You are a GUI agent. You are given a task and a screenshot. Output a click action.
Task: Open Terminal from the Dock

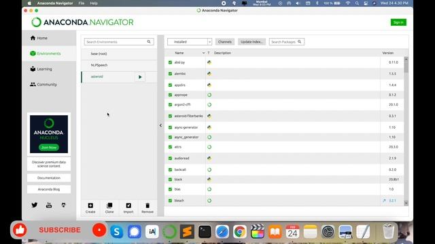(205, 232)
